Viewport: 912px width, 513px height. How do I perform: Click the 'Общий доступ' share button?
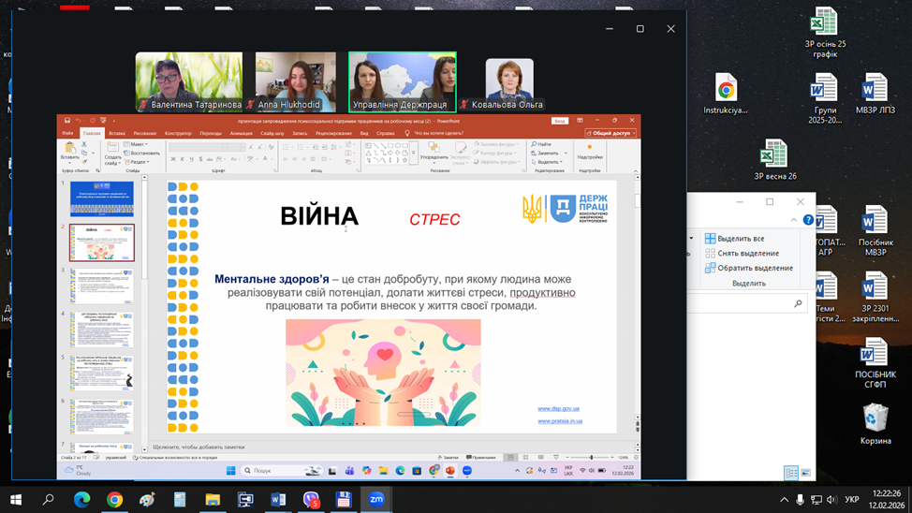(610, 134)
